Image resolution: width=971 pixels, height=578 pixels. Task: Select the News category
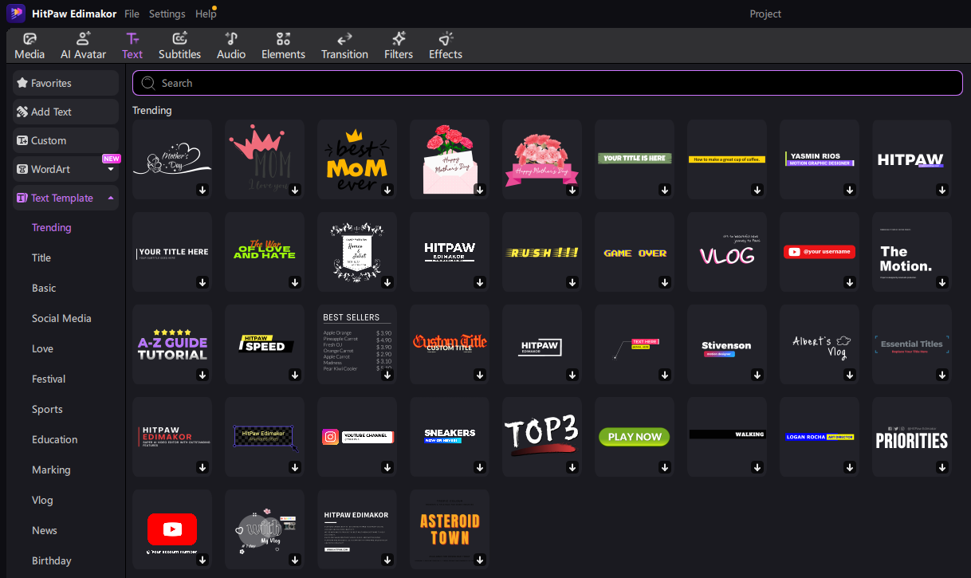click(45, 530)
